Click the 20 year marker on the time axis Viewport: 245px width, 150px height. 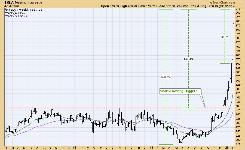[x=228, y=147]
